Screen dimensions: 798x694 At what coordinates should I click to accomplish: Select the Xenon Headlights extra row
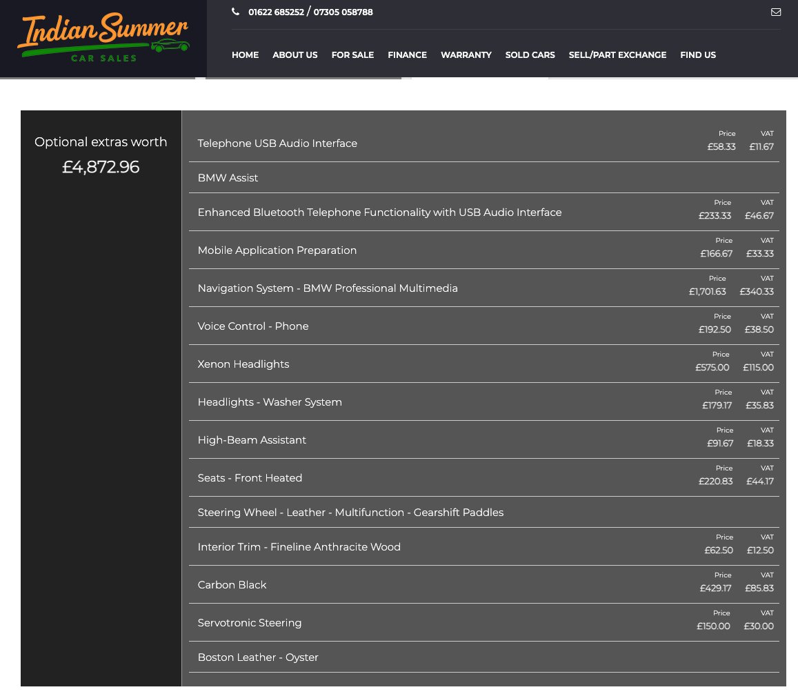pos(243,364)
